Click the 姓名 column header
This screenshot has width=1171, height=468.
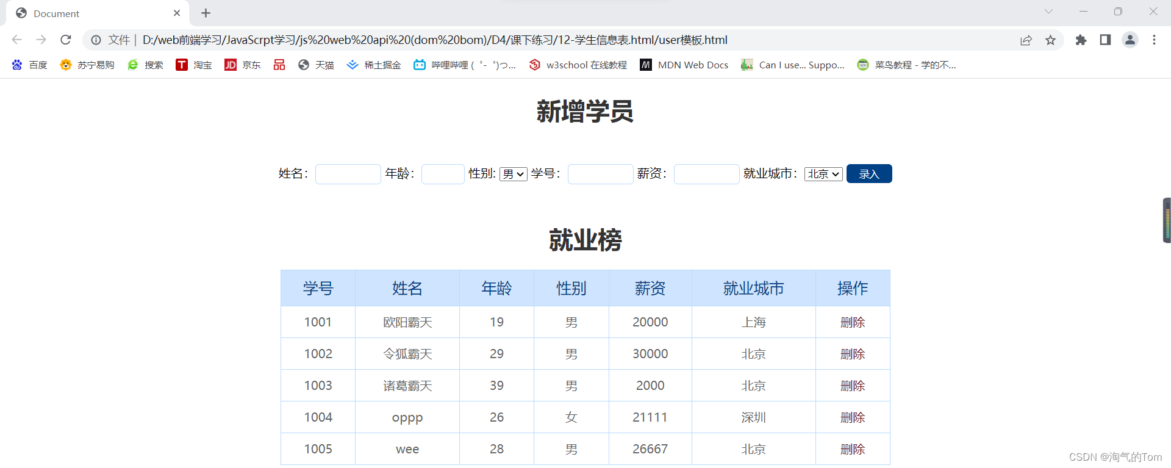point(407,288)
